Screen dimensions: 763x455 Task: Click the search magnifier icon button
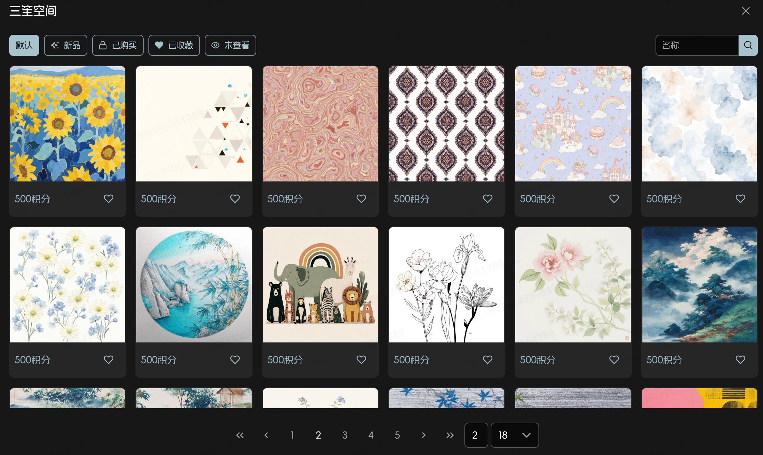pos(748,45)
